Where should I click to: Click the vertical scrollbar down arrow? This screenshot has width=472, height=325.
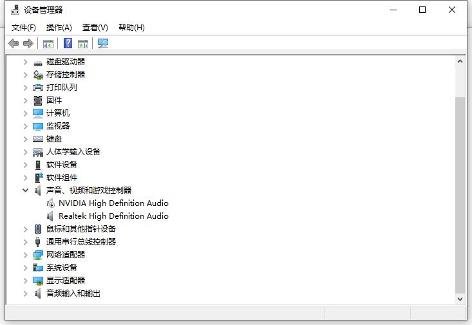tap(460, 299)
